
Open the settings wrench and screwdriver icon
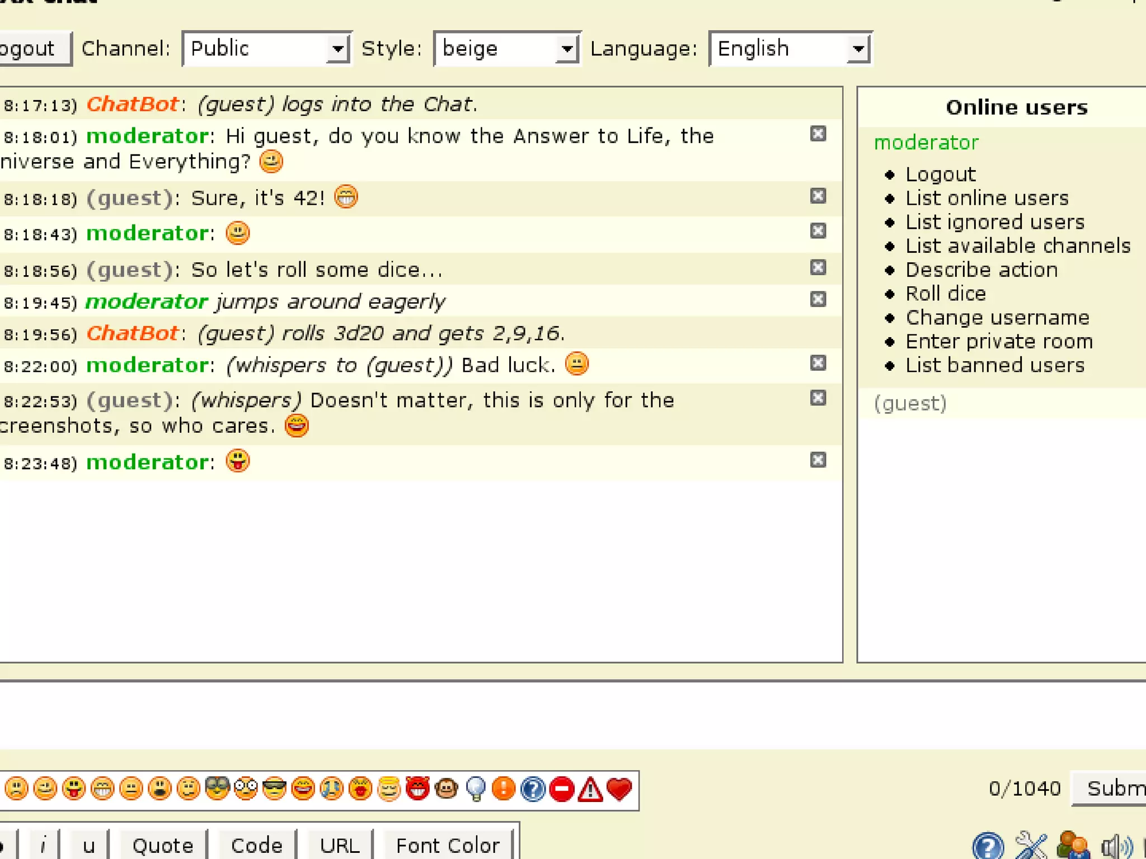(x=1031, y=846)
